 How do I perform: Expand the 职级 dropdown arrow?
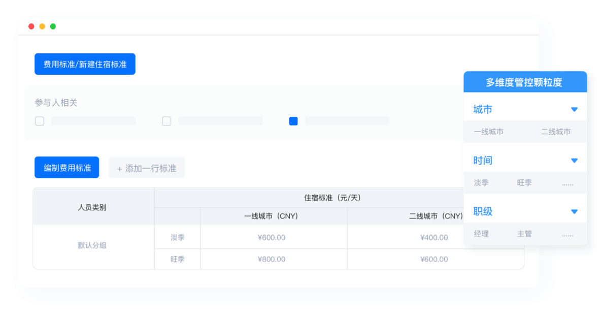point(574,211)
